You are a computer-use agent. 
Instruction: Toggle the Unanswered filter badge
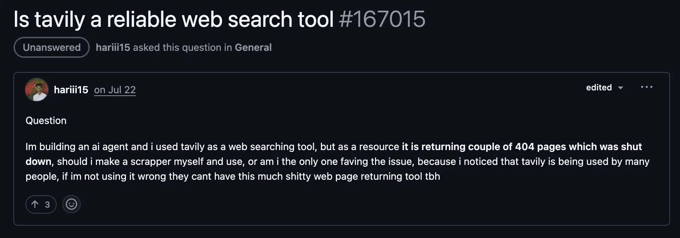click(51, 47)
